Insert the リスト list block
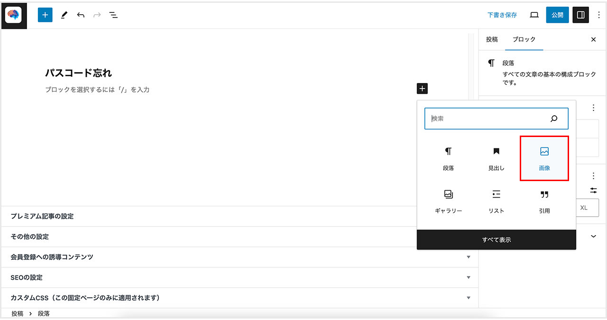 [496, 201]
